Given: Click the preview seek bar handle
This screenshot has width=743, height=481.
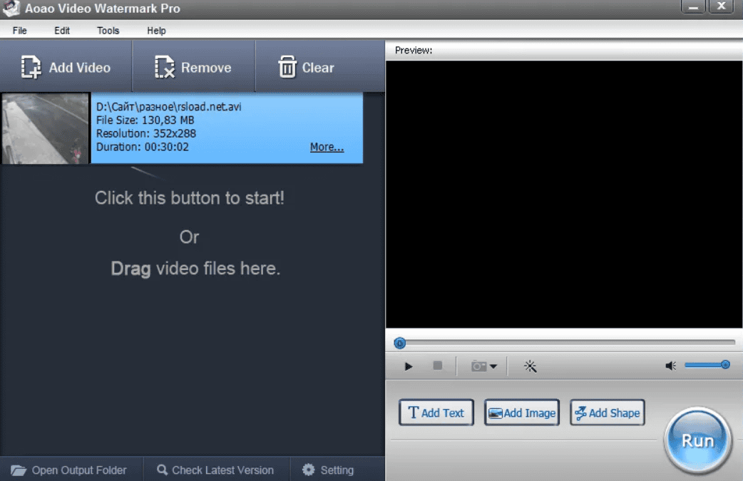Looking at the screenshot, I should [399, 343].
